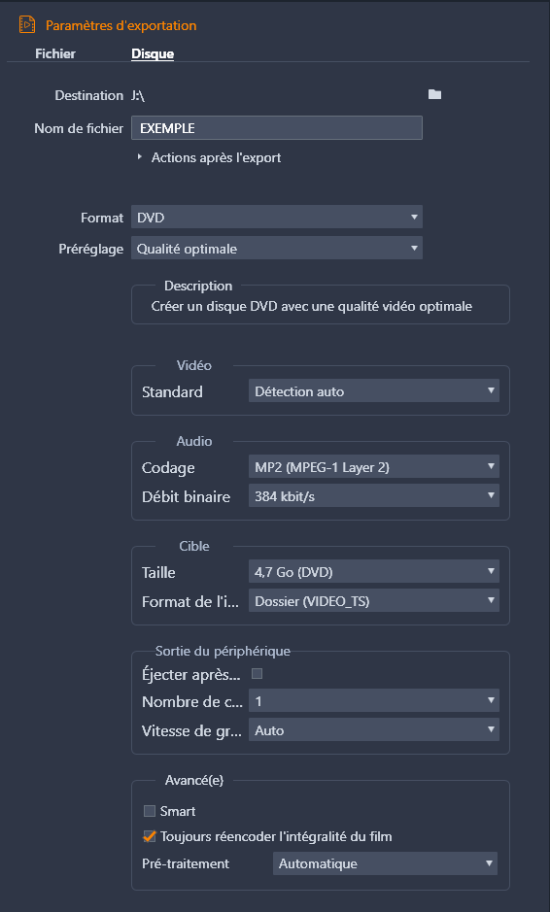
Task: Choose target Taille 4,7 Go dropdown
Action: point(374,571)
